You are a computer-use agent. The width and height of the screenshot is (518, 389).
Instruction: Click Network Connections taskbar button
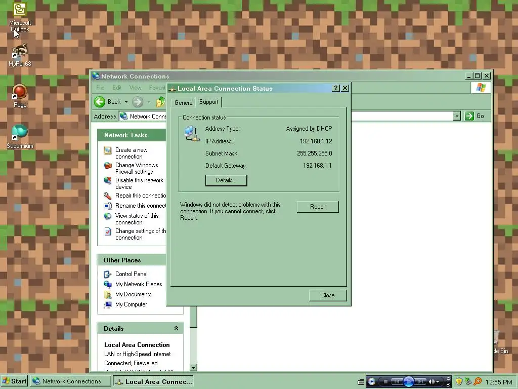(x=71, y=381)
